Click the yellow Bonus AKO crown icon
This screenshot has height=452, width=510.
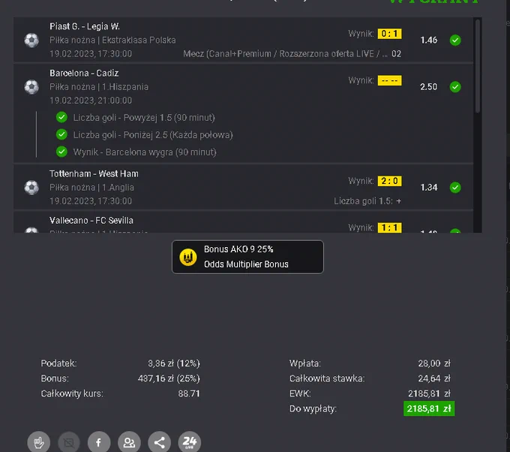pyautogui.click(x=188, y=258)
